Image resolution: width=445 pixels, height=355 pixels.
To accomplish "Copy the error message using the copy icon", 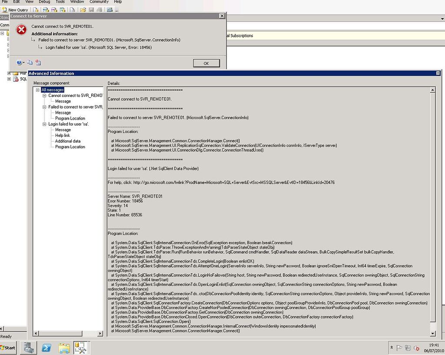I will coord(30,63).
